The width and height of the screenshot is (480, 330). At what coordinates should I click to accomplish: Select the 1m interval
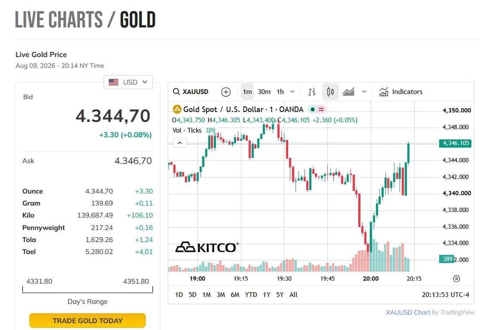(x=247, y=91)
